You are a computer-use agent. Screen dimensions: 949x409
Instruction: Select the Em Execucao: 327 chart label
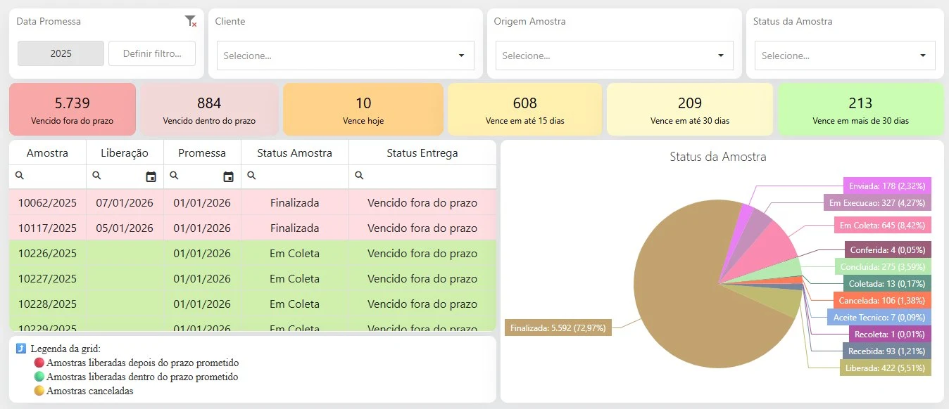876,203
